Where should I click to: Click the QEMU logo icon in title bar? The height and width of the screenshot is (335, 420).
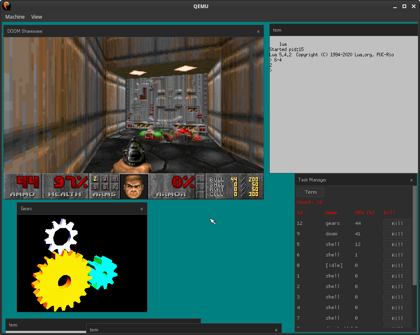click(6, 6)
